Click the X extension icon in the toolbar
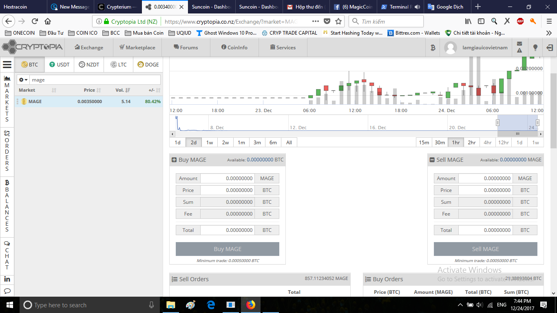This screenshot has height=313, width=557. point(507,21)
